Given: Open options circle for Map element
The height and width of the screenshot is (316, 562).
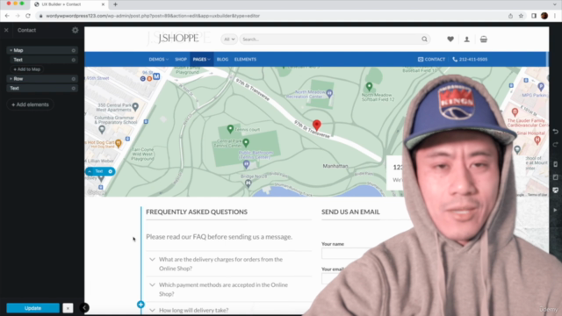Looking at the screenshot, I should [x=74, y=51].
